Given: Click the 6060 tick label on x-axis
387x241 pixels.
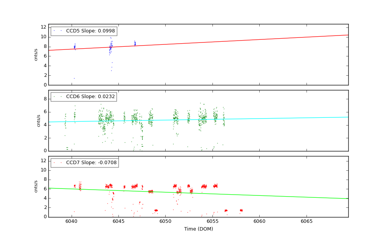Looking at the screenshot, I should click(259, 221).
